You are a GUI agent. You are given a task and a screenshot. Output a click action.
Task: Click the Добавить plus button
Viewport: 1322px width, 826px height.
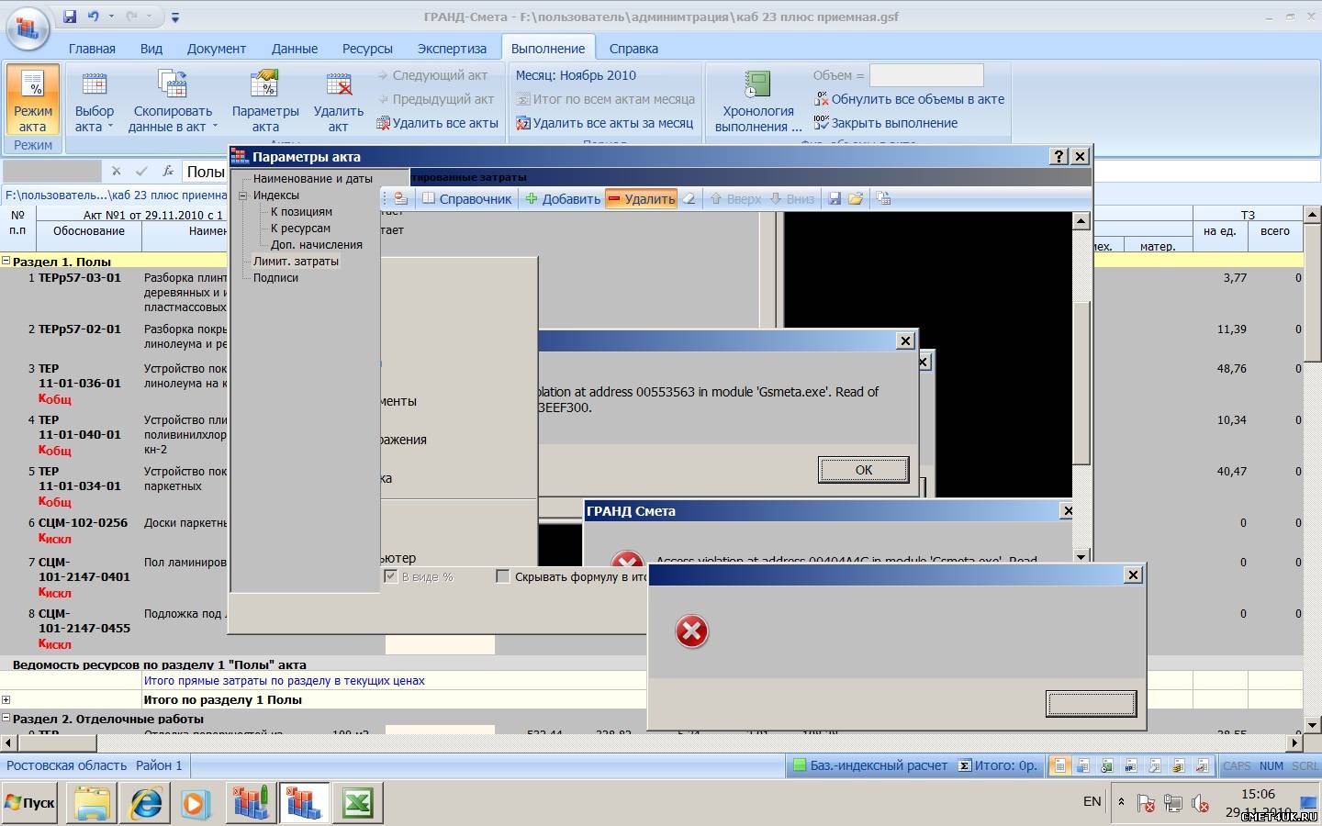[x=563, y=198]
